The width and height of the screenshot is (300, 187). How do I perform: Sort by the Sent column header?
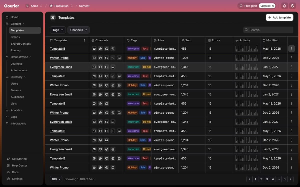pos(192,40)
